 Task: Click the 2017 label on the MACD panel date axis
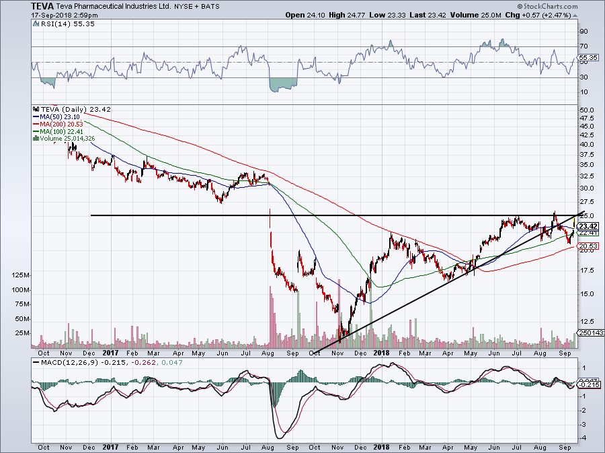tap(111, 447)
